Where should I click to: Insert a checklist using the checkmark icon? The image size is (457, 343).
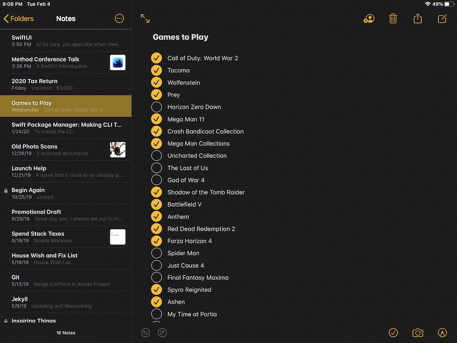tap(393, 333)
